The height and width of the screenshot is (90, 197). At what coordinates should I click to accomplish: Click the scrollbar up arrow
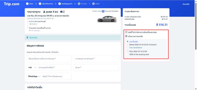pos(196,1)
